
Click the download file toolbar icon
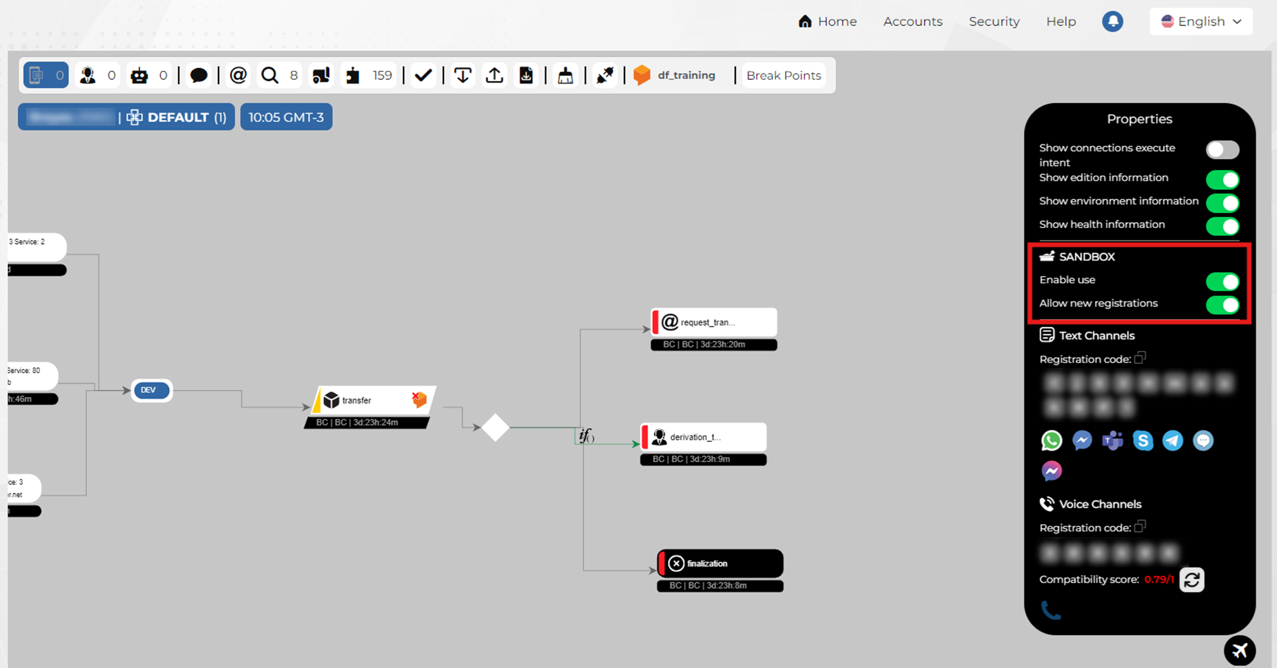point(526,76)
